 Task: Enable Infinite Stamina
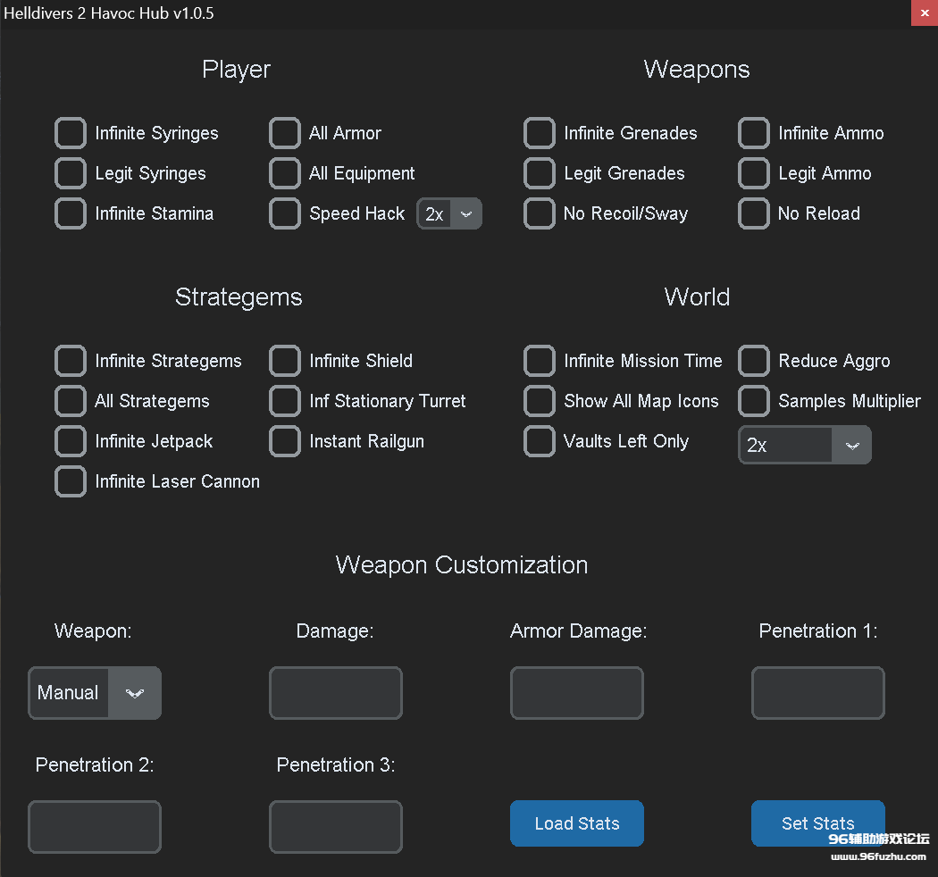[71, 213]
